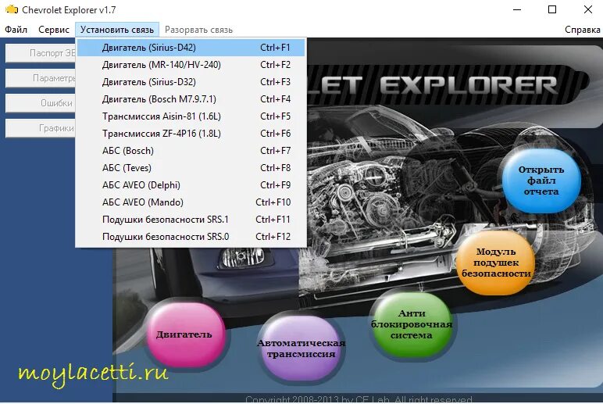Screen dimensions: 603x404
Task: Connect to АБС AVEO (Mando)
Action: [x=191, y=202]
